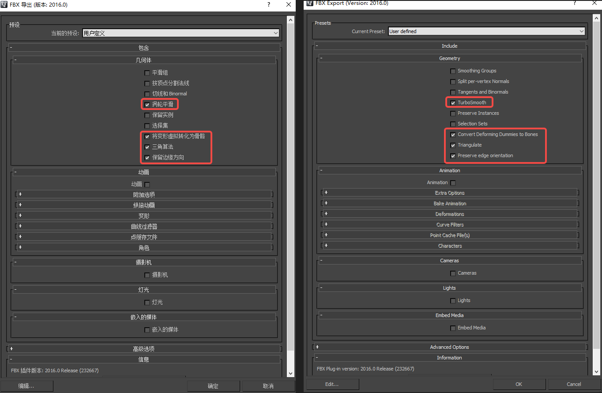Enable the Lights checkbox

[x=453, y=301]
